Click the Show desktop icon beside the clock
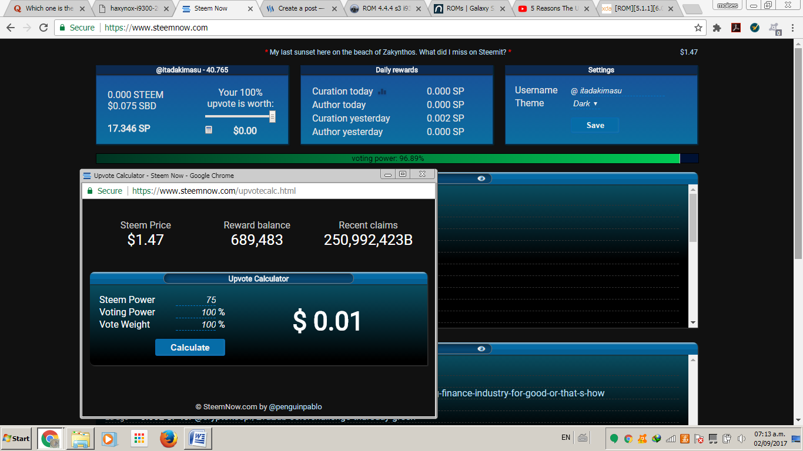The height and width of the screenshot is (451, 803). [x=797, y=438]
